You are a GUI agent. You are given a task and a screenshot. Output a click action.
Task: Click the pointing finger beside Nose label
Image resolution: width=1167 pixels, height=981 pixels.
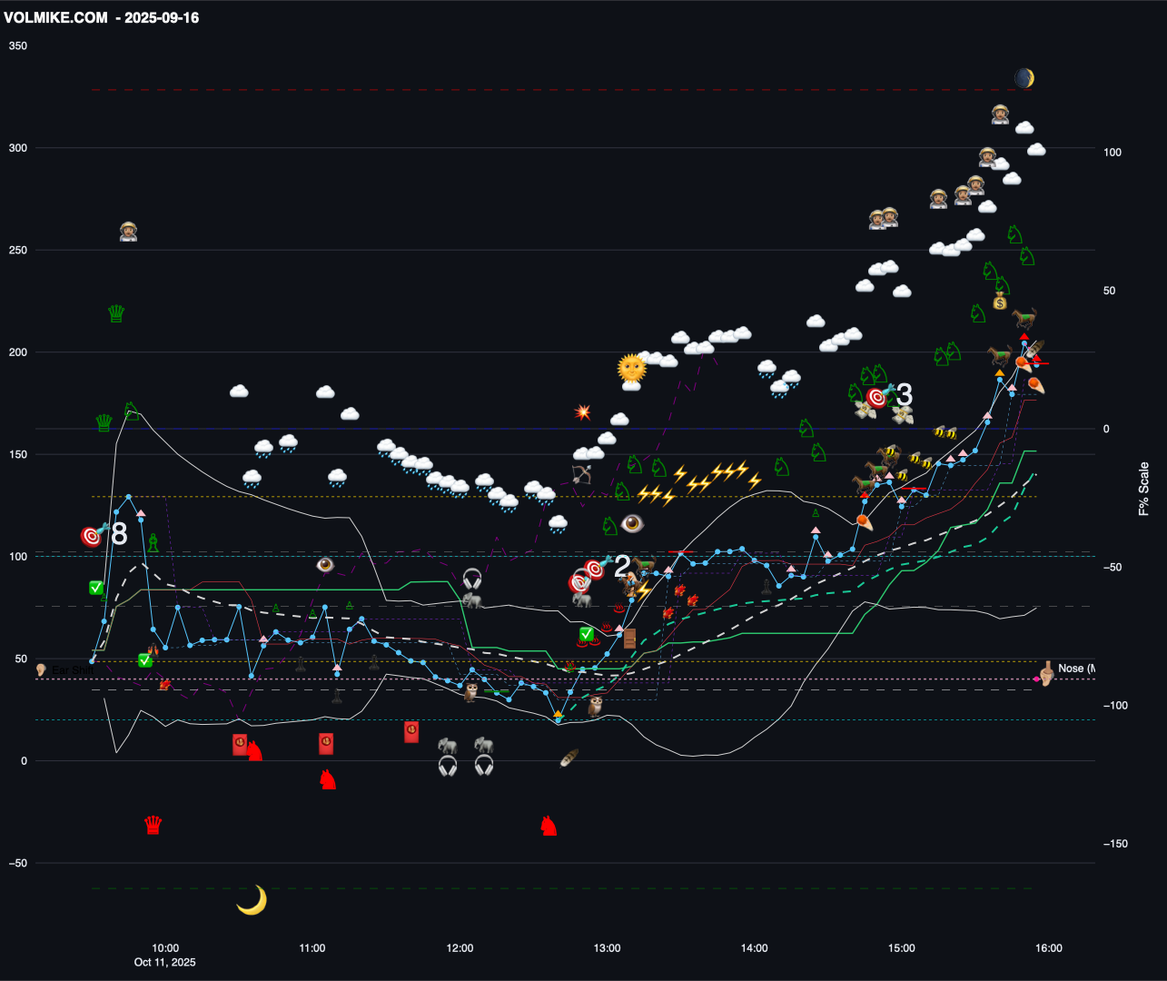point(1045,673)
